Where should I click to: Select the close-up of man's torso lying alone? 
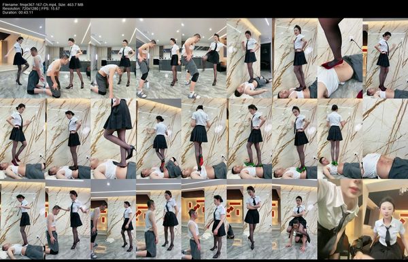(x=386, y=138)
